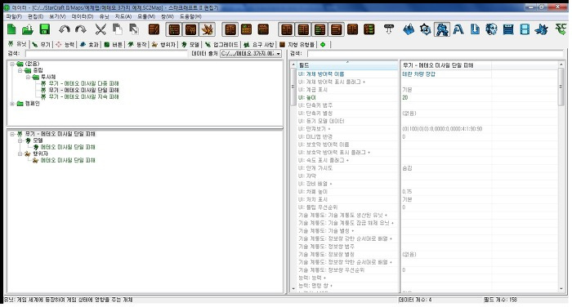Click the 필드 column header
This screenshot has width=572, height=307.
[347, 65]
